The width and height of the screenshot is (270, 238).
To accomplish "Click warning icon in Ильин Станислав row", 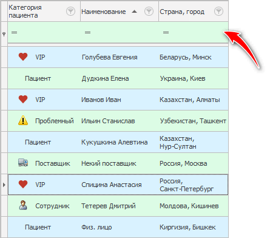I will pyautogui.click(x=23, y=120).
